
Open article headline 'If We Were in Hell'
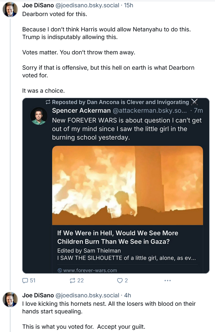[x=118, y=237]
